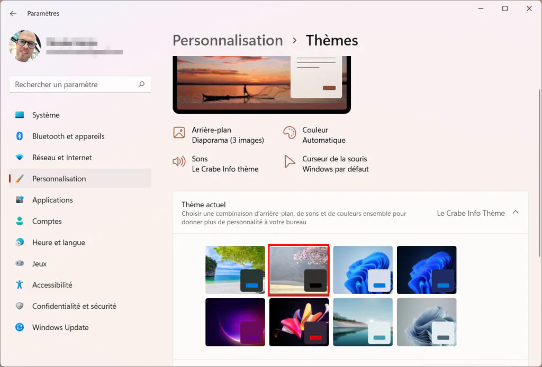Click the search magnifier icon
The height and width of the screenshot is (367, 542).
(x=141, y=84)
